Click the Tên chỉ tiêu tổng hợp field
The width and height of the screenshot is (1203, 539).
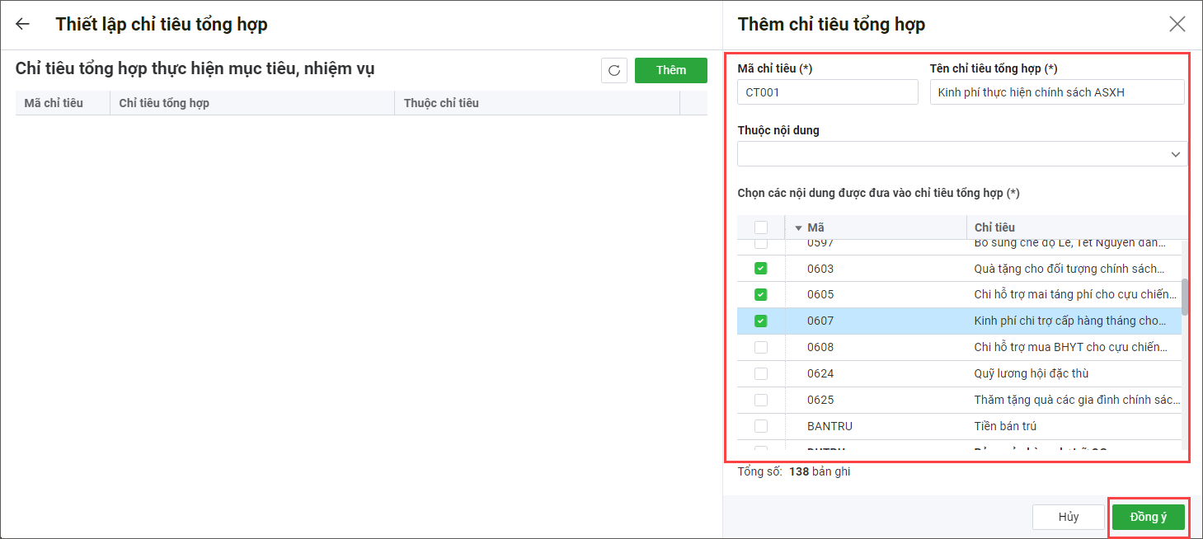pos(1056,92)
